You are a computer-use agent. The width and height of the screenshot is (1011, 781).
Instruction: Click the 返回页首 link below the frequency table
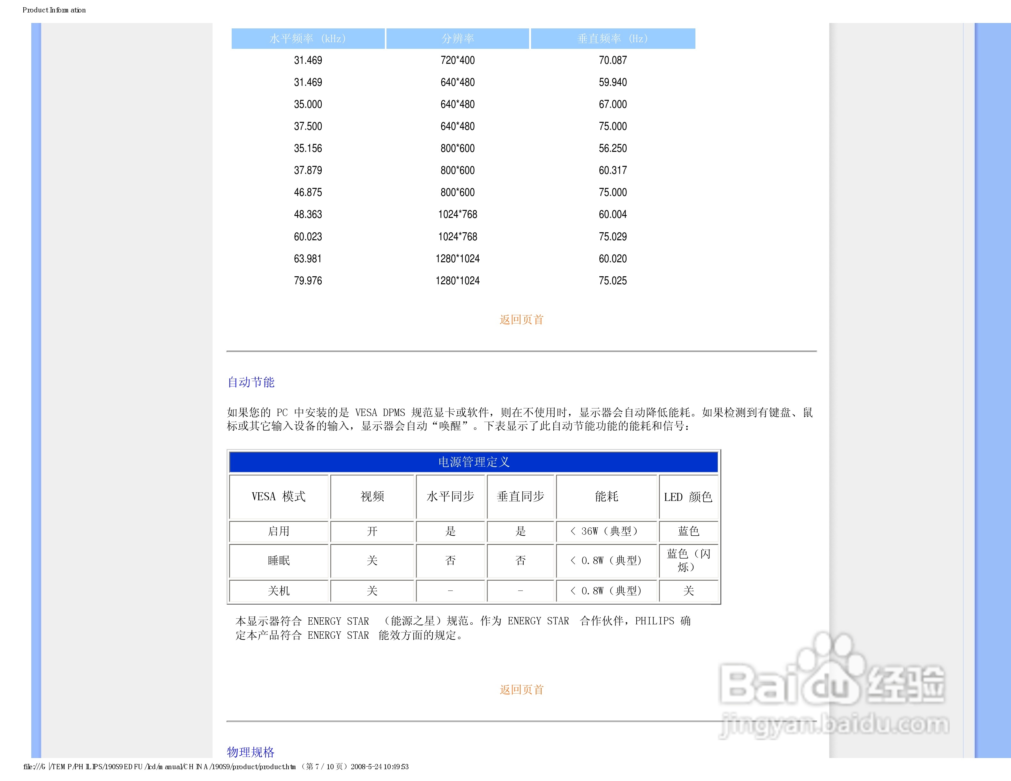click(521, 320)
